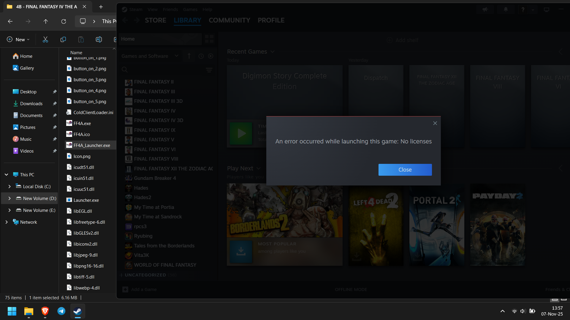570x320 pixels.
Task: Launch Brave browser from the taskbar
Action: pos(45,311)
